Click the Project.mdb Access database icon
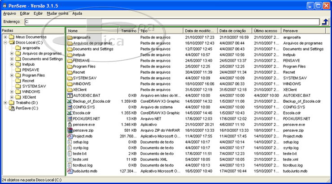332x184 pixels. 70,136
